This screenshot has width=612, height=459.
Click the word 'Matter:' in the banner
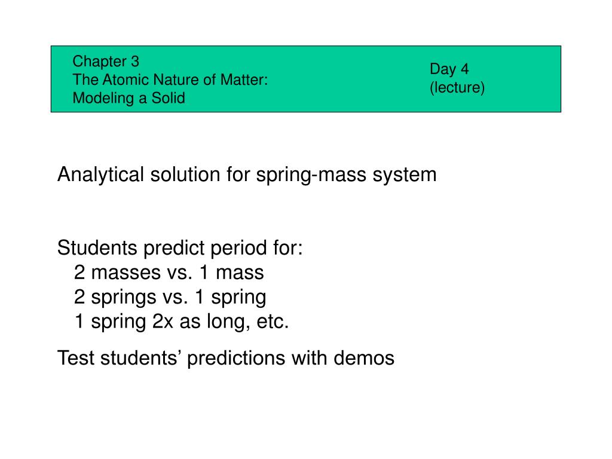point(244,79)
